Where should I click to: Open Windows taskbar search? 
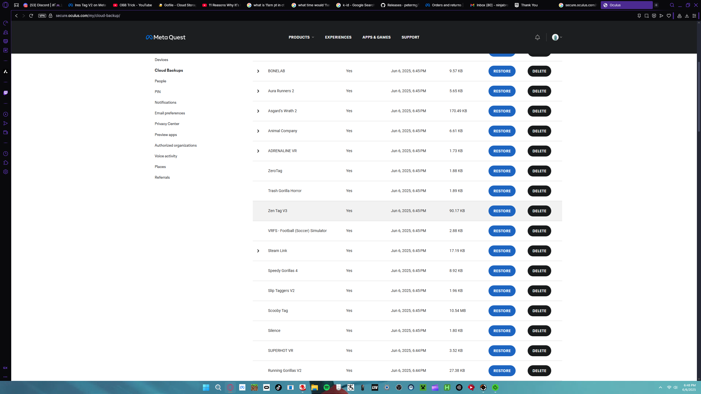click(x=218, y=387)
